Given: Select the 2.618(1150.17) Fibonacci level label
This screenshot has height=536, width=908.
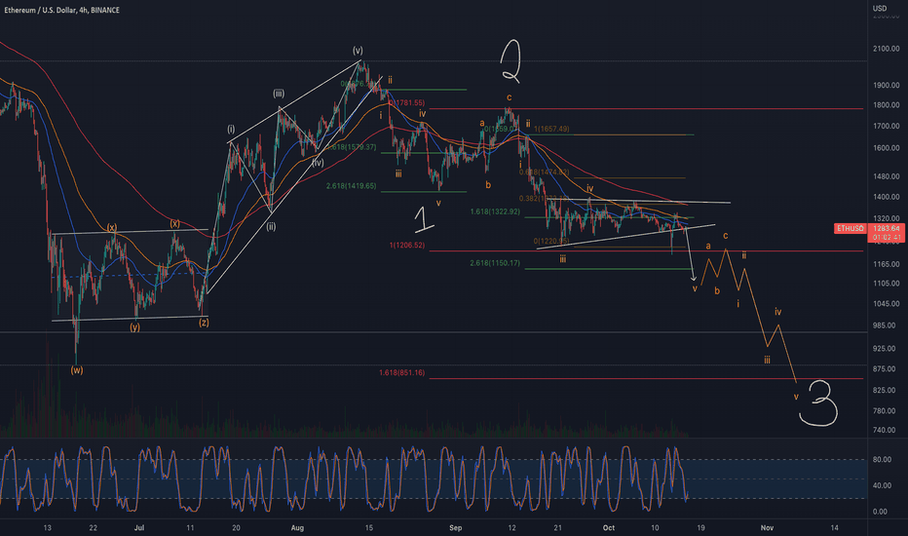Looking at the screenshot, I should tap(495, 263).
